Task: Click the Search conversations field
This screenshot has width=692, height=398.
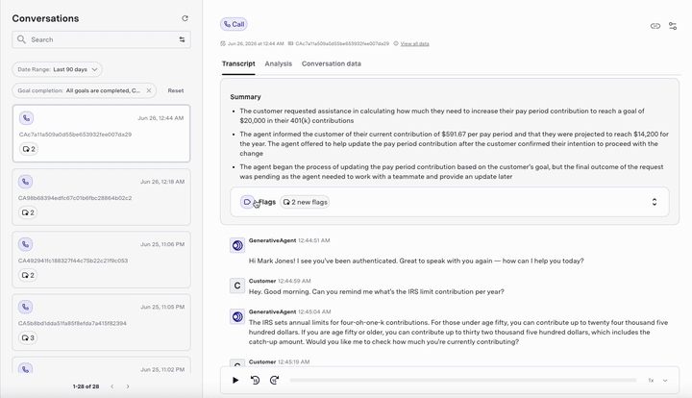Action: click(x=101, y=39)
